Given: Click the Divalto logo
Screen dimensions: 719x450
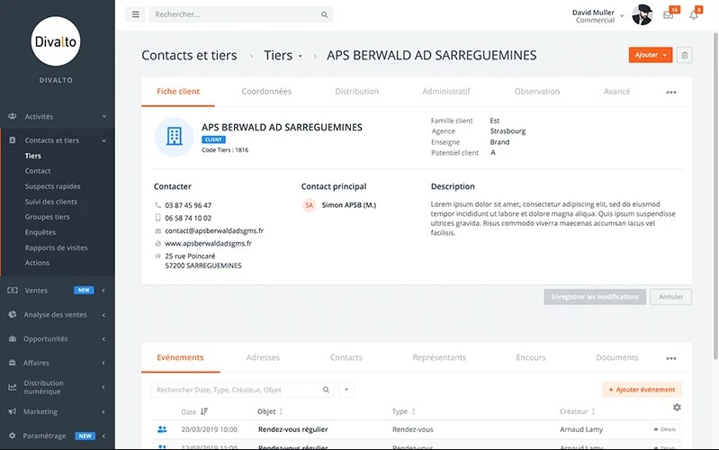Looking at the screenshot, I should [58, 40].
